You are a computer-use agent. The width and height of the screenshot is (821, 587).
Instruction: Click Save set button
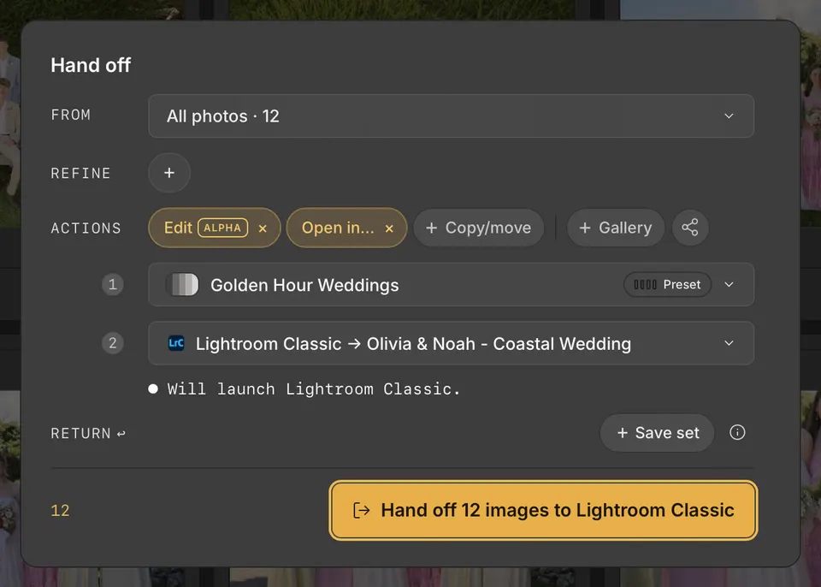(x=657, y=433)
